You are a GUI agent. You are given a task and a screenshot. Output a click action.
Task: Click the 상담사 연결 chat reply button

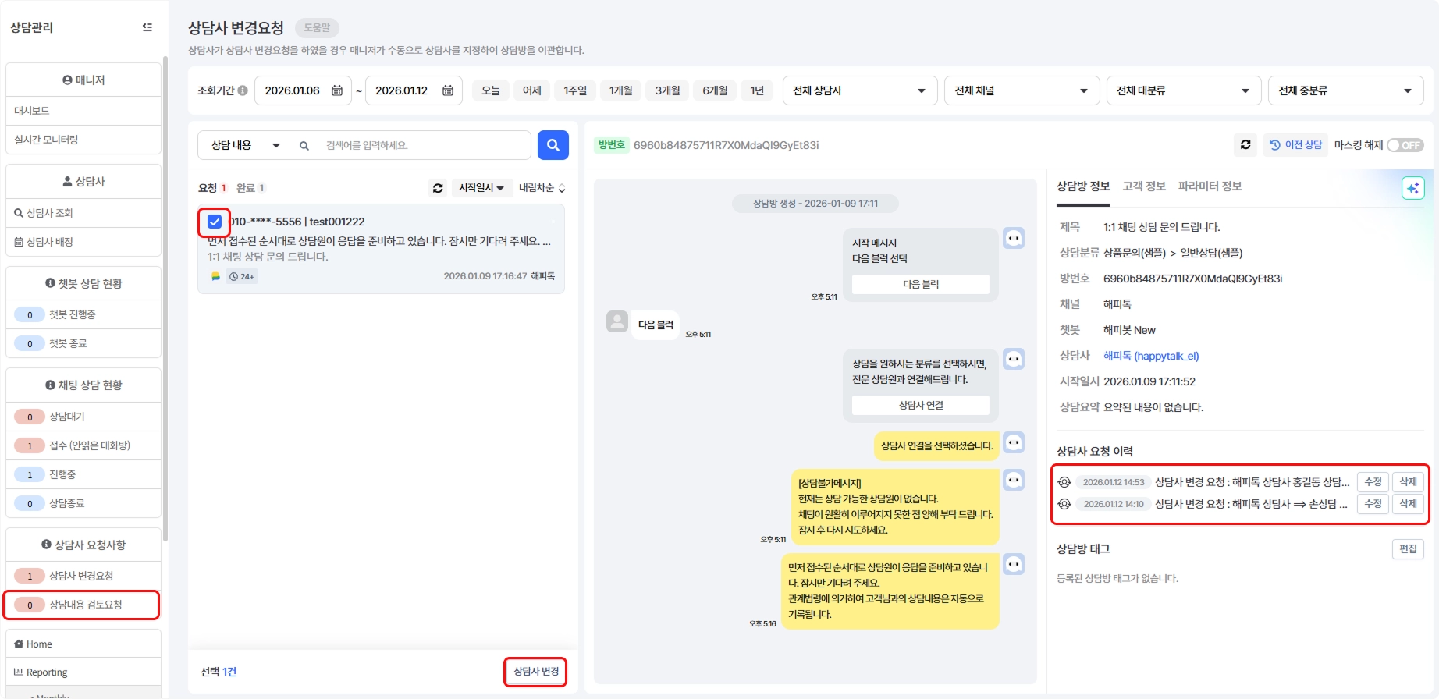click(921, 405)
